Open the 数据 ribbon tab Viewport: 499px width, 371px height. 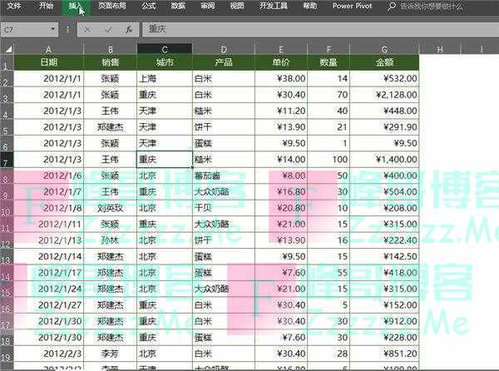point(178,6)
